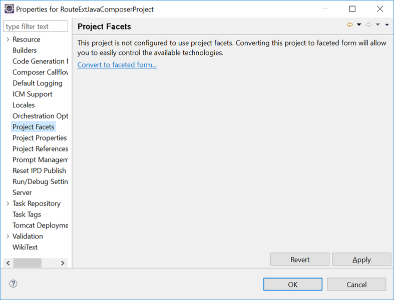Click the back navigation arrow icon
The image size is (394, 300).
tap(349, 24)
